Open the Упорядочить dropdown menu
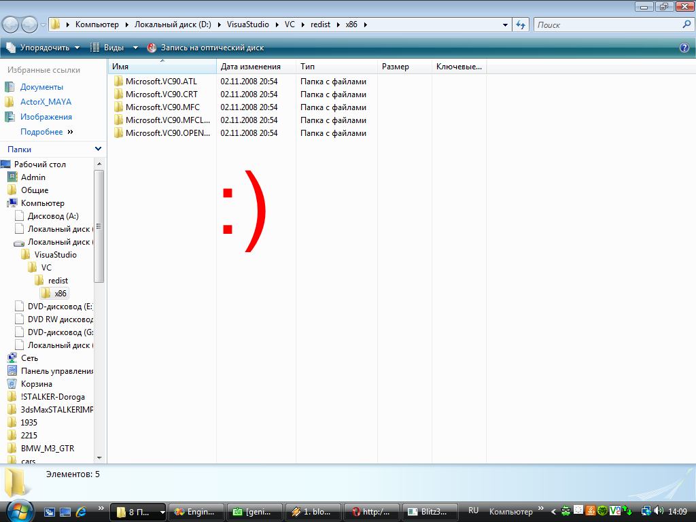Image resolution: width=696 pixels, height=522 pixels. [43, 48]
